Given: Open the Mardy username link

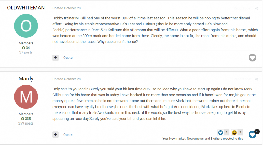Looking at the screenshot, I should [x=26, y=79].
